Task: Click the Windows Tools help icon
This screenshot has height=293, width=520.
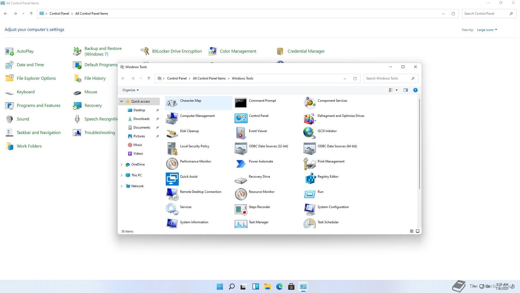Action: [x=415, y=90]
